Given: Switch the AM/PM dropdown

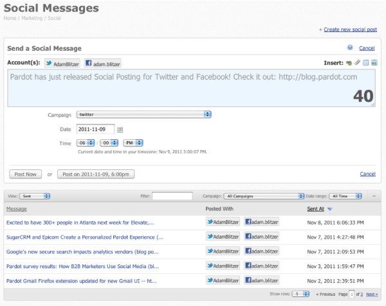Looking at the screenshot, I should point(133,143).
